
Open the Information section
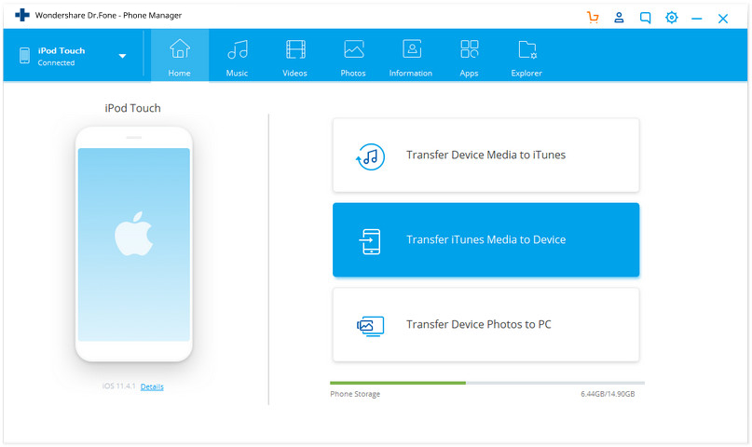pyautogui.click(x=411, y=58)
